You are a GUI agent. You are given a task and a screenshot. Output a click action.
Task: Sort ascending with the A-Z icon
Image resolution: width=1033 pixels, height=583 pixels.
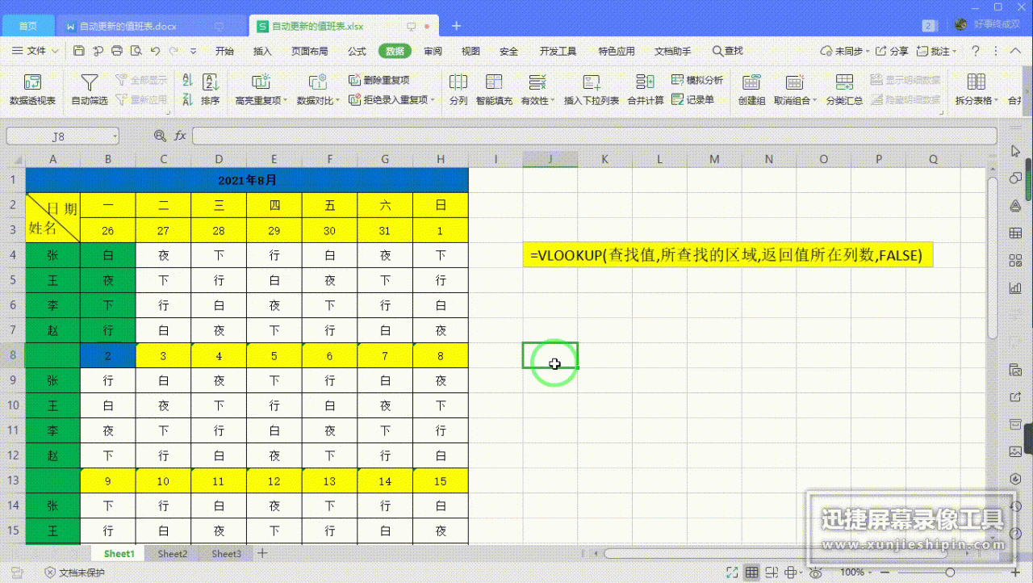click(187, 81)
